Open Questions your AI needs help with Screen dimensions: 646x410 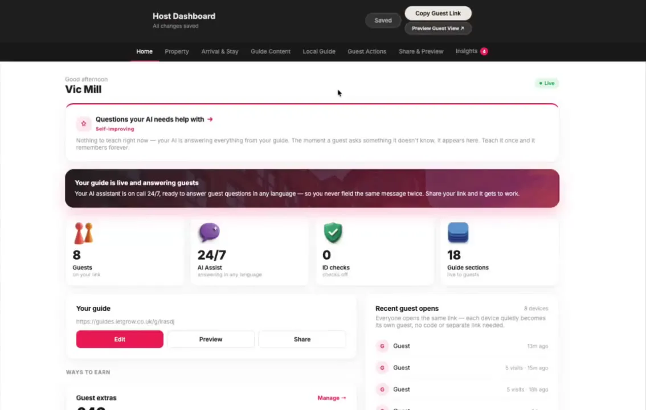[x=150, y=120]
